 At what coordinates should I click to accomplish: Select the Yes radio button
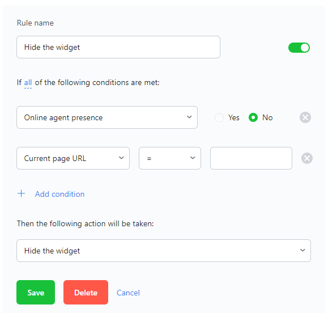click(x=219, y=117)
